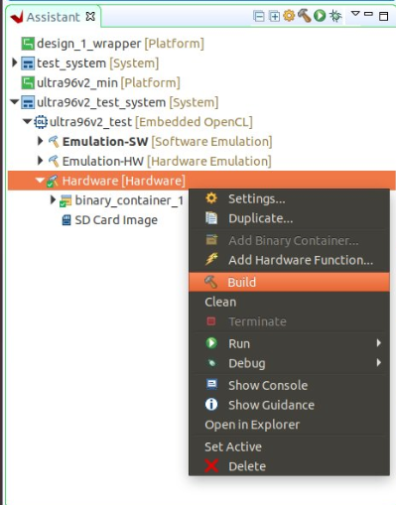Choose Open in Explorer menu entry
The image size is (396, 505).
click(x=289, y=425)
